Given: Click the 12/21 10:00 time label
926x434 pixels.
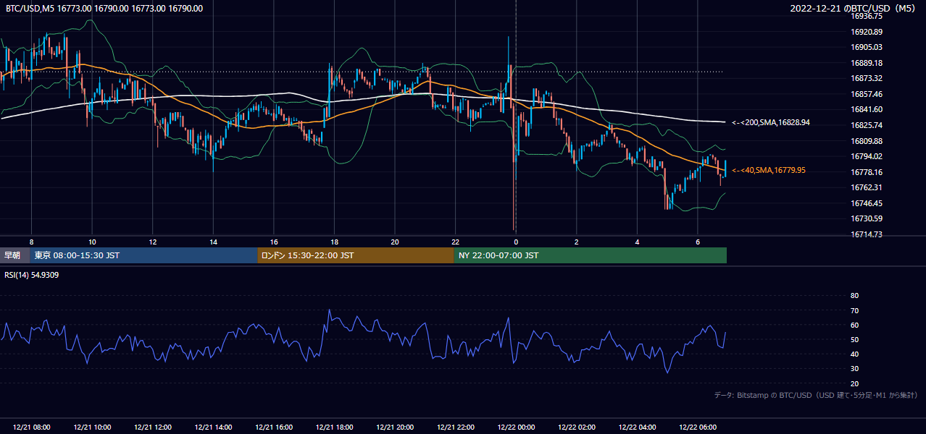Looking at the screenshot, I should [x=92, y=427].
